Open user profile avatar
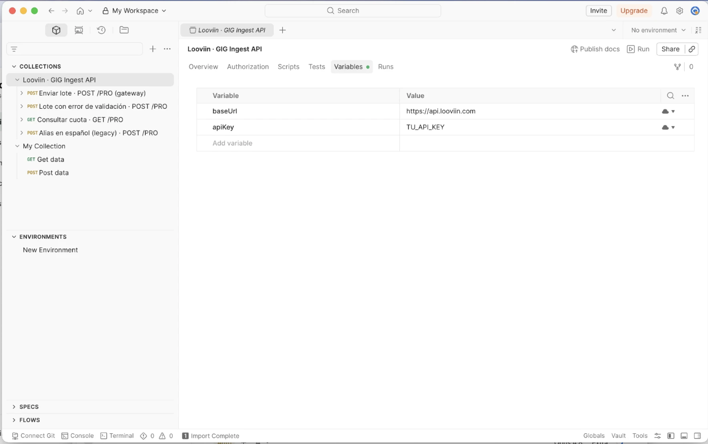 [x=695, y=11]
